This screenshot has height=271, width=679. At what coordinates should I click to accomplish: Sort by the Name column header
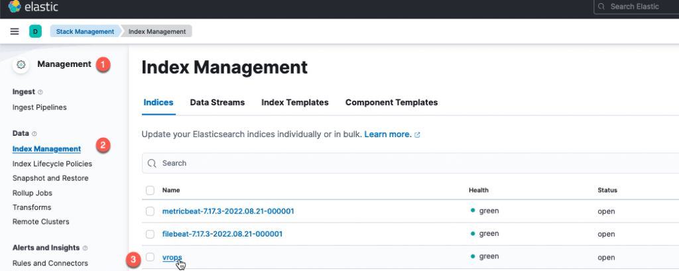[x=171, y=190]
